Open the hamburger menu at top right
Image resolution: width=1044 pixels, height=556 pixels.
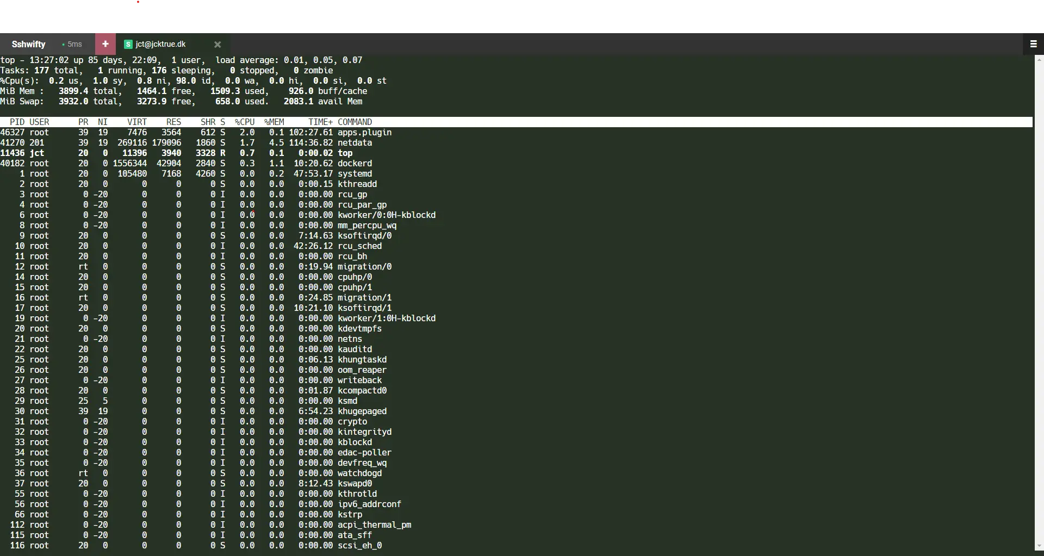click(1033, 44)
